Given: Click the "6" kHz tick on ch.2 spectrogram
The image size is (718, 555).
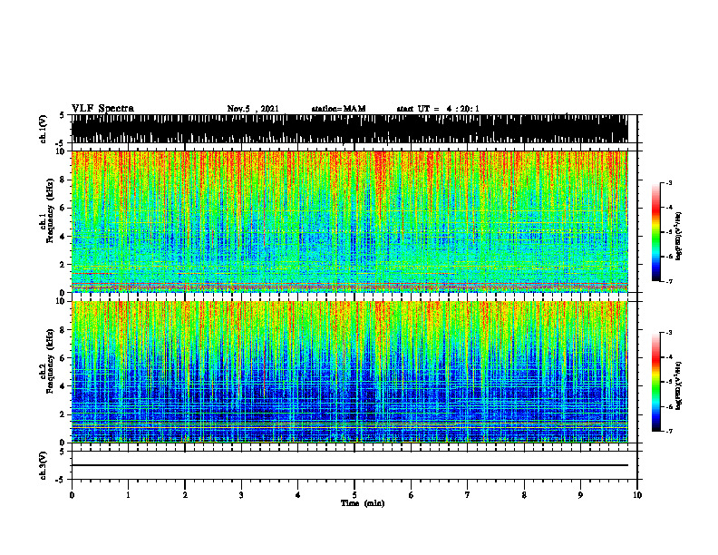Looking at the screenshot, I should pyautogui.click(x=63, y=358).
